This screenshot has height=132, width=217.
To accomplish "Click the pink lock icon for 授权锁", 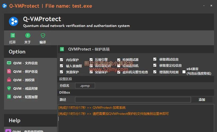I will (x=9, y=80).
